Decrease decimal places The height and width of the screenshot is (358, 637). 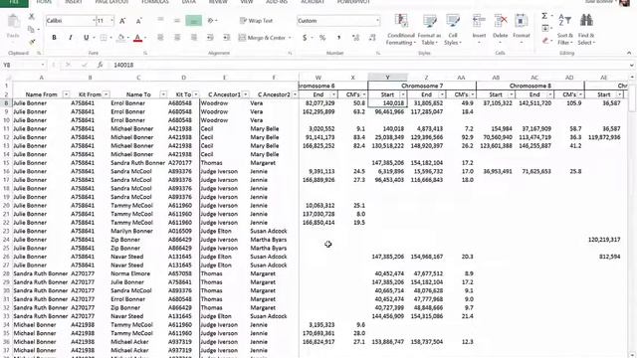point(372,38)
